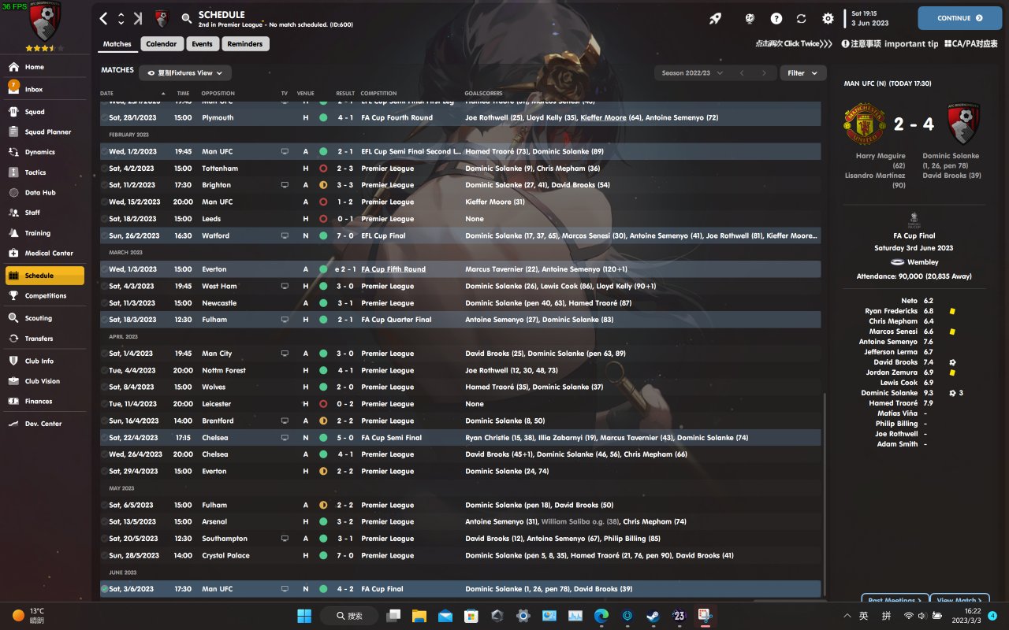Go to previous season with left chevron
1009x630 pixels.
pyautogui.click(x=741, y=73)
